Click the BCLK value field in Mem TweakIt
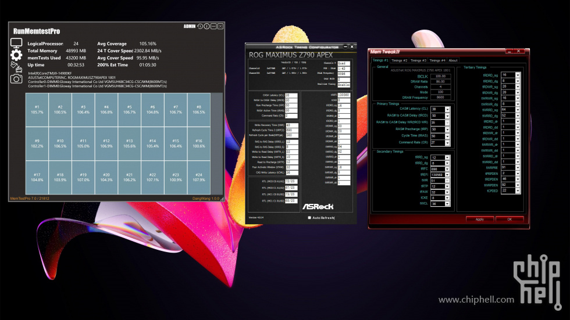 pyautogui.click(x=441, y=77)
